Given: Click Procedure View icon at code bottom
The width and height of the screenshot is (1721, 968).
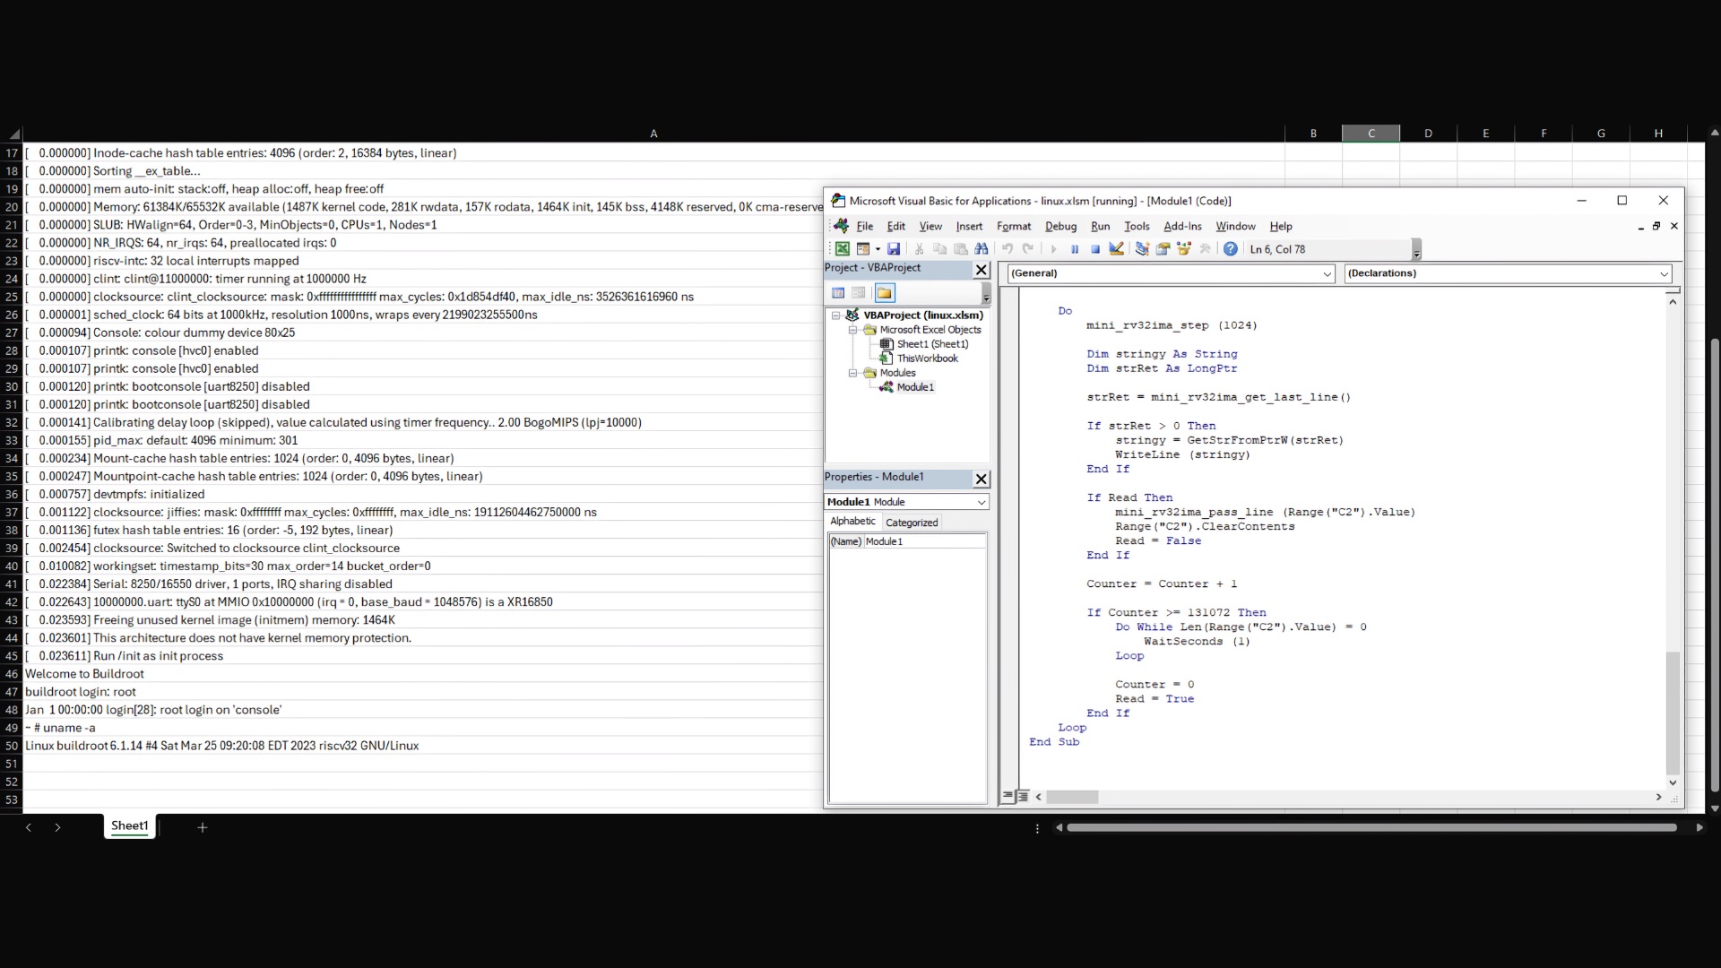Looking at the screenshot, I should (x=1008, y=796).
